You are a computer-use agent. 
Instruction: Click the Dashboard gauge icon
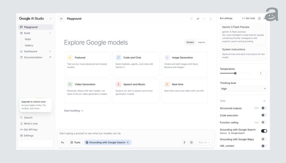[x=21, y=51]
